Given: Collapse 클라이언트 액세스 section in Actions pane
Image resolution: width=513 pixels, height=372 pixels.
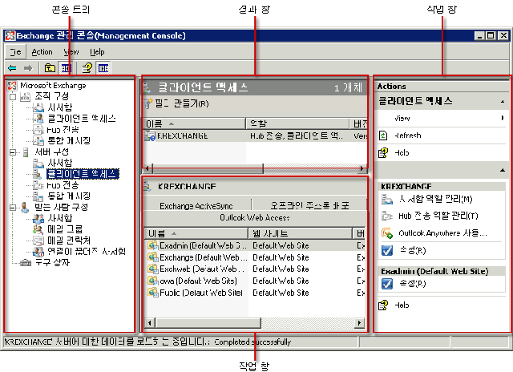Looking at the screenshot, I should point(503,102).
